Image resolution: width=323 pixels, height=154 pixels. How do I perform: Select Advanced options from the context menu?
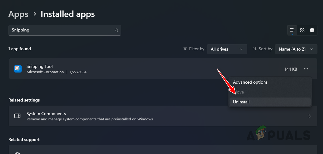[x=250, y=82]
